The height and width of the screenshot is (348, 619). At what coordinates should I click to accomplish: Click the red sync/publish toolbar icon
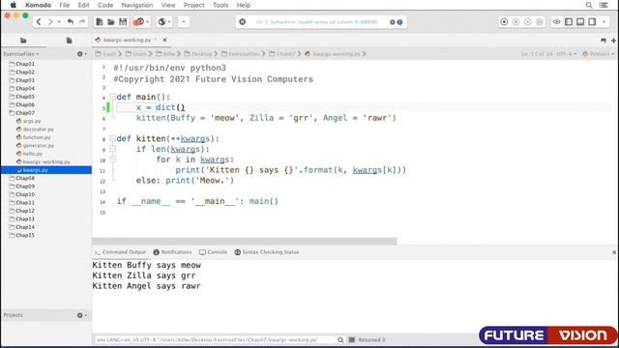pyautogui.click(x=138, y=21)
